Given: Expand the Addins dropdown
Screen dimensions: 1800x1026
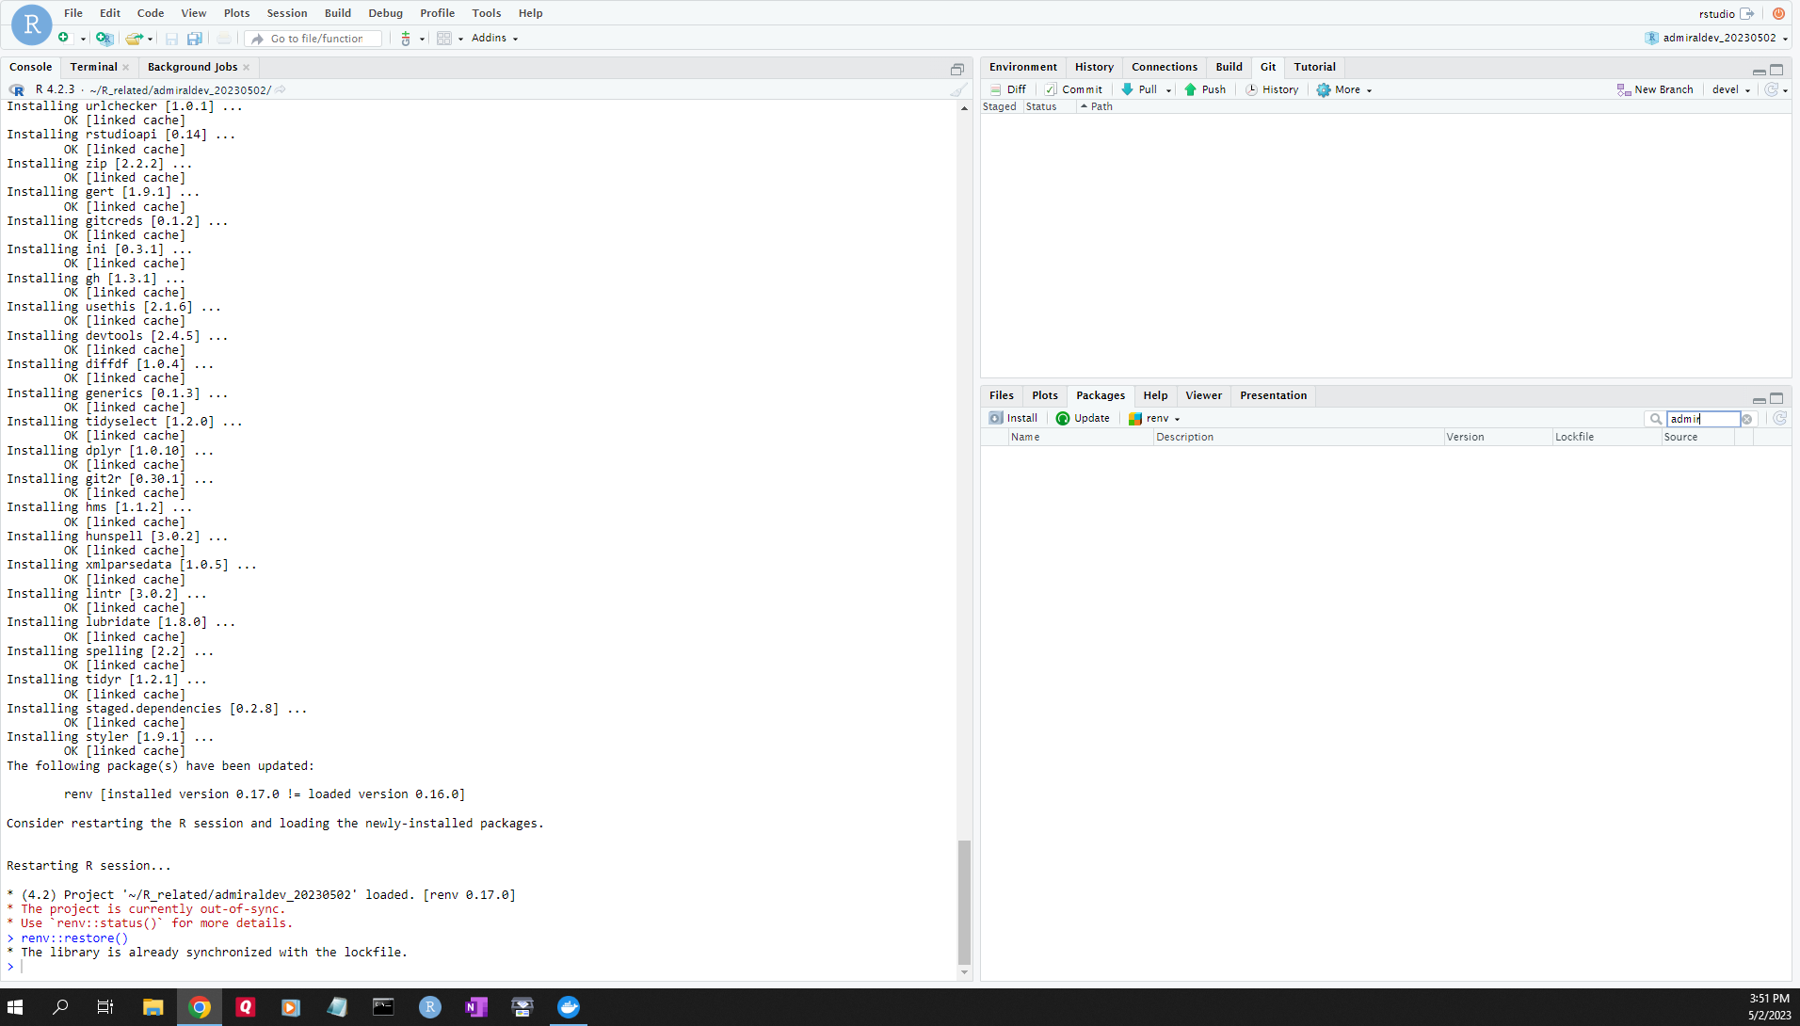Looking at the screenshot, I should coord(494,38).
